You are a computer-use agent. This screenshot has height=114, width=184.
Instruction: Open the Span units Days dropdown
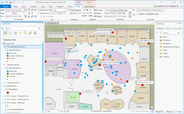pyautogui.click(x=19, y=13)
